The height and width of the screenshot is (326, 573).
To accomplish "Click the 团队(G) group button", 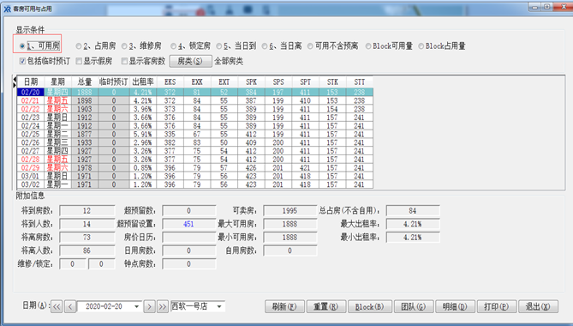I will tap(414, 306).
